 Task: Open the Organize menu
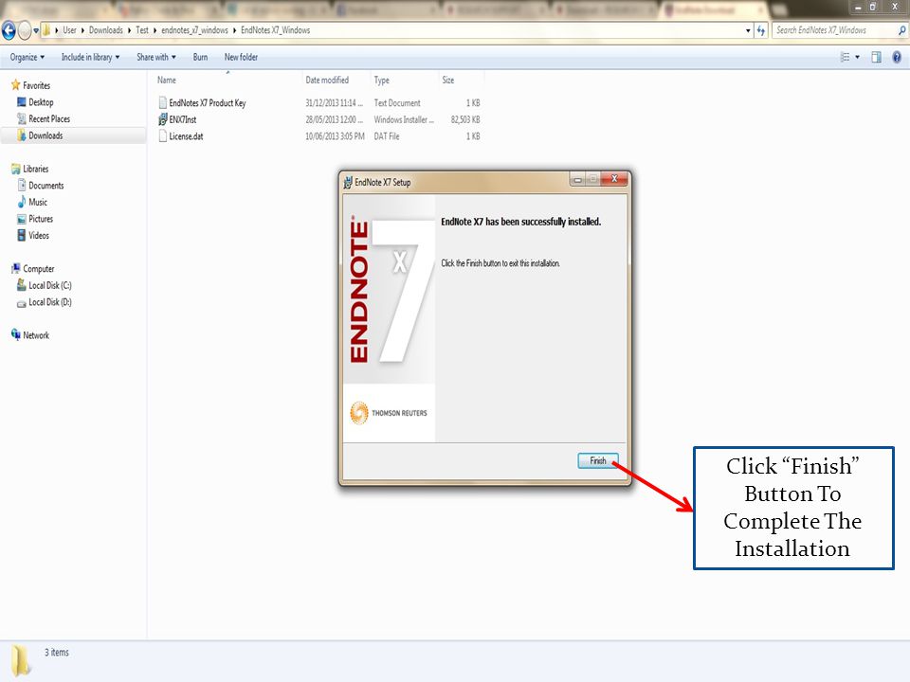tap(27, 57)
